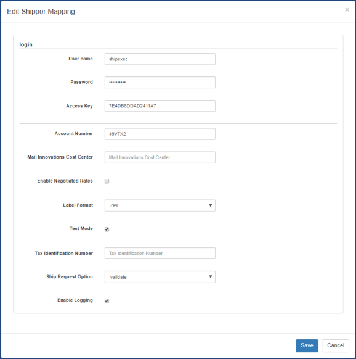The image size is (356, 359).
Task: Click the Tax Identification Number field
Action: 160,254
